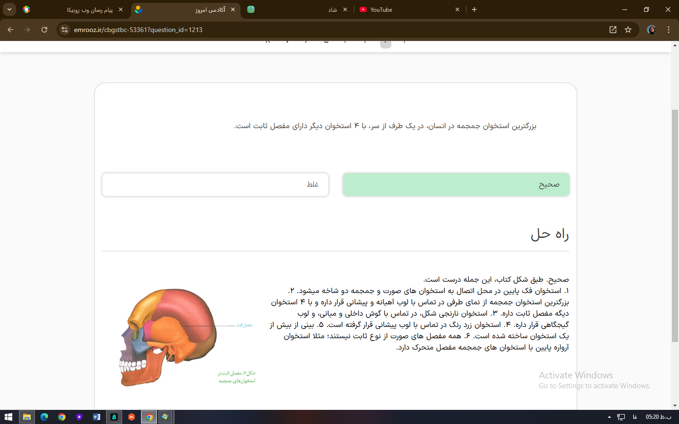Select the صحیح (true) answer option

455,185
